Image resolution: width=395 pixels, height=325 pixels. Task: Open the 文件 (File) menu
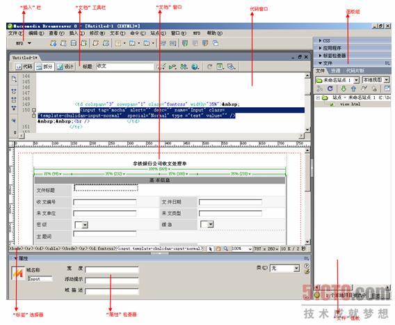pyautogui.click(x=15, y=33)
